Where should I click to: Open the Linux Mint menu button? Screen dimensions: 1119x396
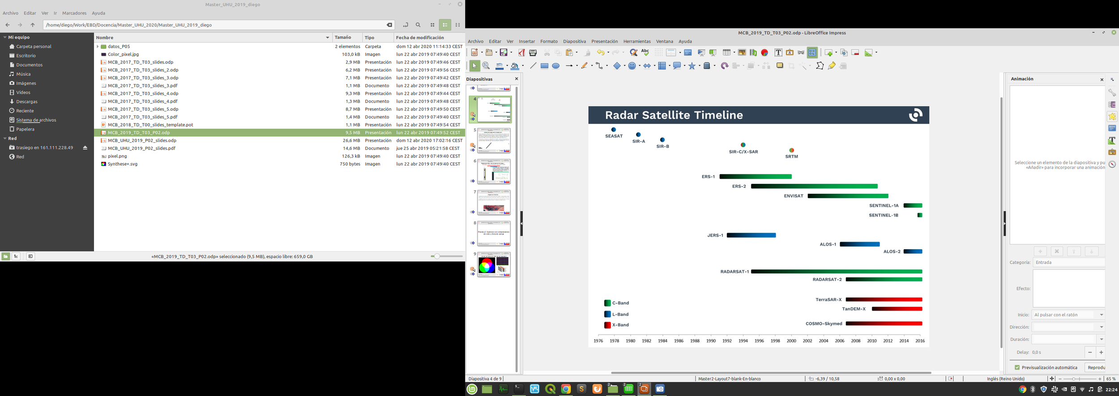(x=472, y=389)
